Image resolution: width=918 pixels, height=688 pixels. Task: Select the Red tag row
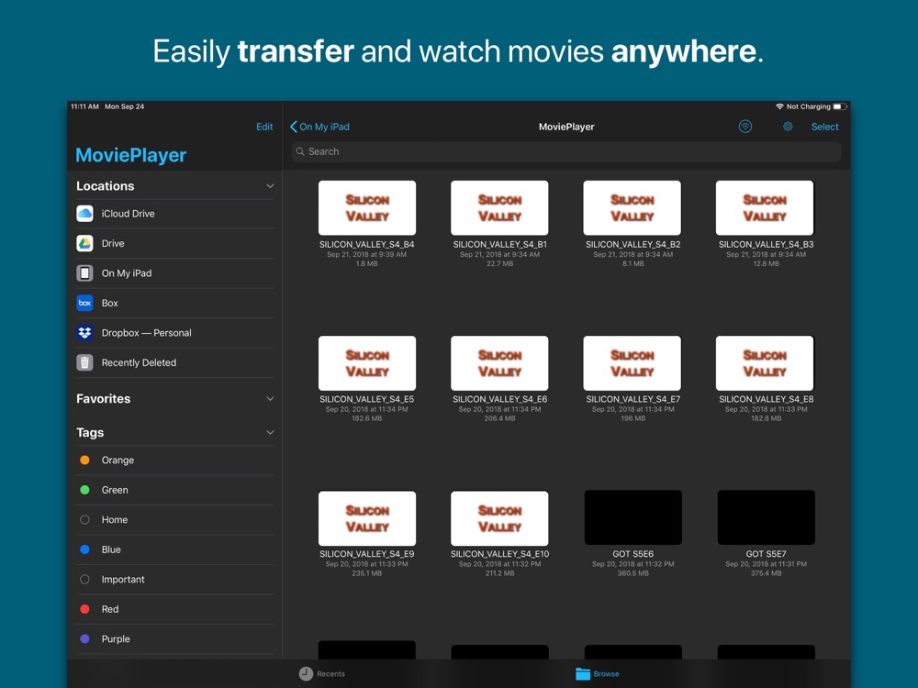(174, 609)
